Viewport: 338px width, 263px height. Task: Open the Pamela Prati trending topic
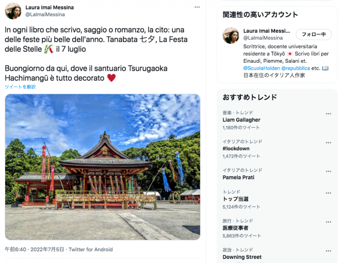pos(238,177)
